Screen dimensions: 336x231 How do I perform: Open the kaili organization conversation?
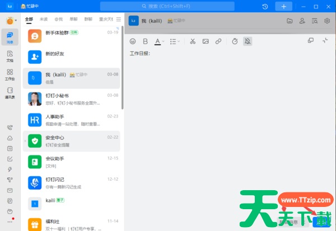pyautogui.click(x=71, y=204)
